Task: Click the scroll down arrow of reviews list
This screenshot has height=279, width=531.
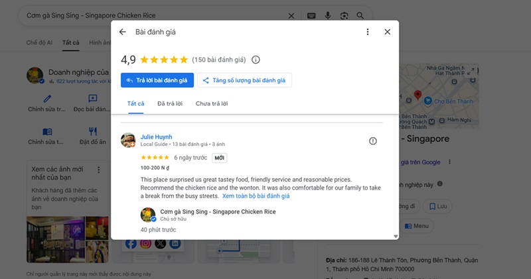Action: (396, 237)
